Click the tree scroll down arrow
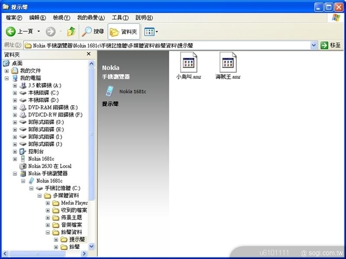Screen dimensions: 346x259 [91, 247]
